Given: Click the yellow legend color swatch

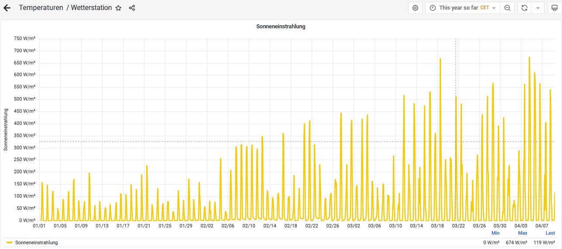Looking at the screenshot, I should click(9, 242).
